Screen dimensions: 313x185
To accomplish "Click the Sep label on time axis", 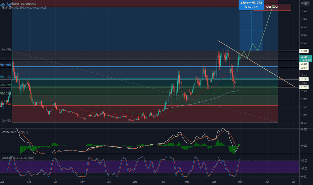I will [x=29, y=182].
